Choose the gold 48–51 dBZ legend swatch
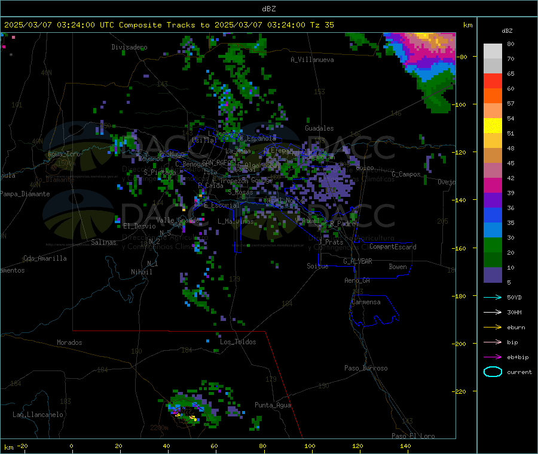This screenshot has width=538, height=454. [x=493, y=140]
